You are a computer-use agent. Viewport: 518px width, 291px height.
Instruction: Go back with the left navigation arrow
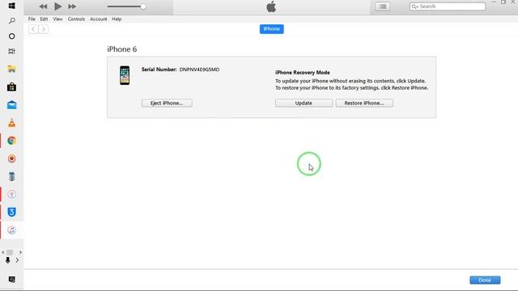33,29
